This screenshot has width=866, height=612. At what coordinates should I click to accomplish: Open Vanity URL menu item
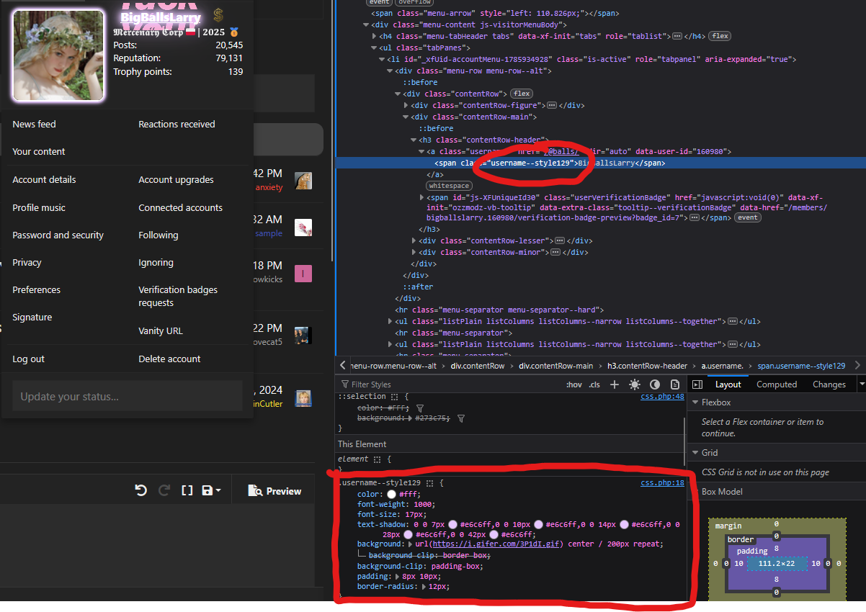coord(161,331)
